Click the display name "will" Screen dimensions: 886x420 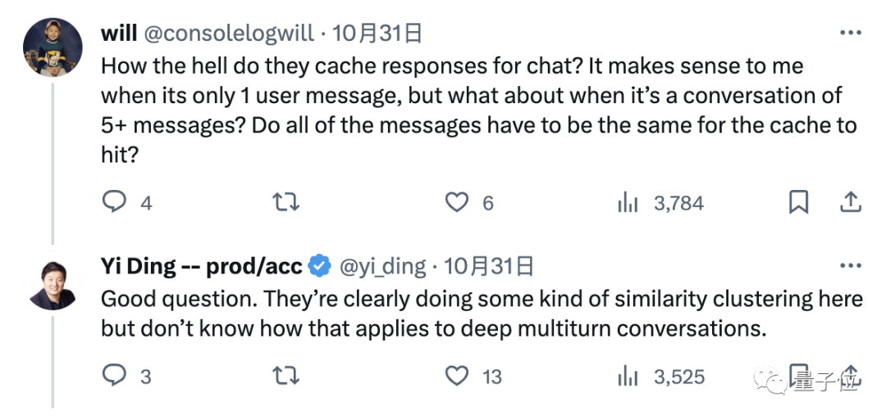coord(119,34)
